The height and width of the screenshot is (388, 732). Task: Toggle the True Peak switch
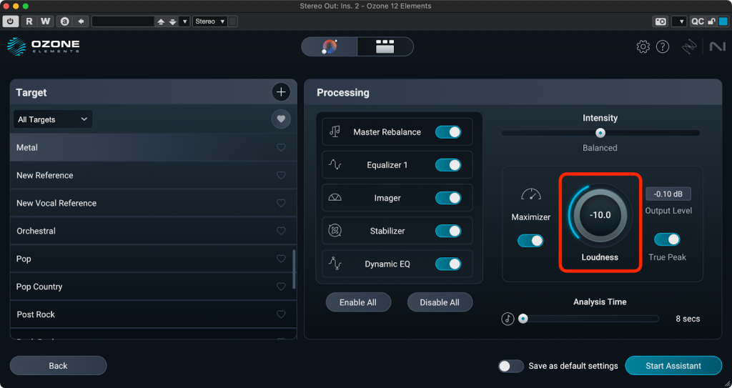(x=667, y=240)
